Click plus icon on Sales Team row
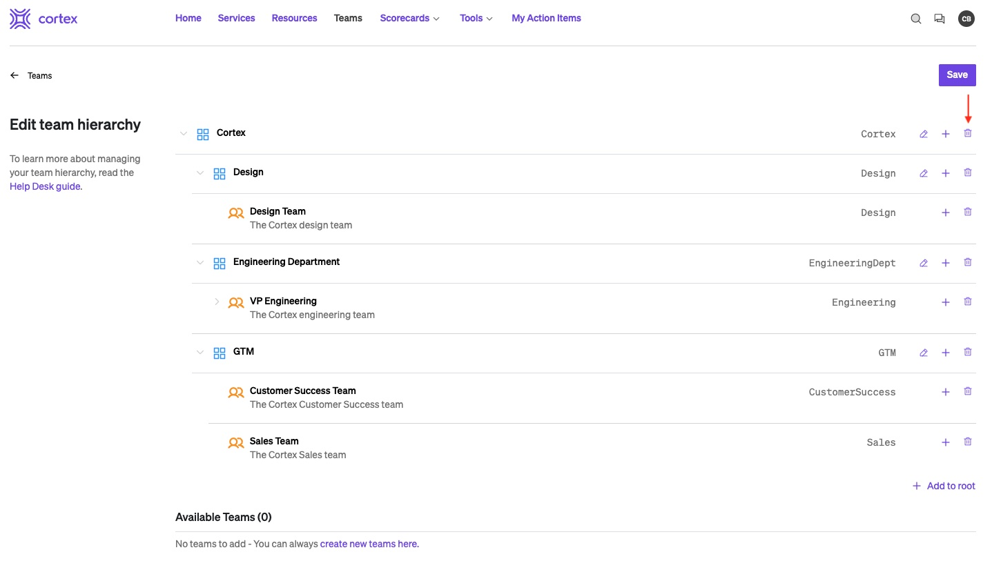 click(x=946, y=442)
